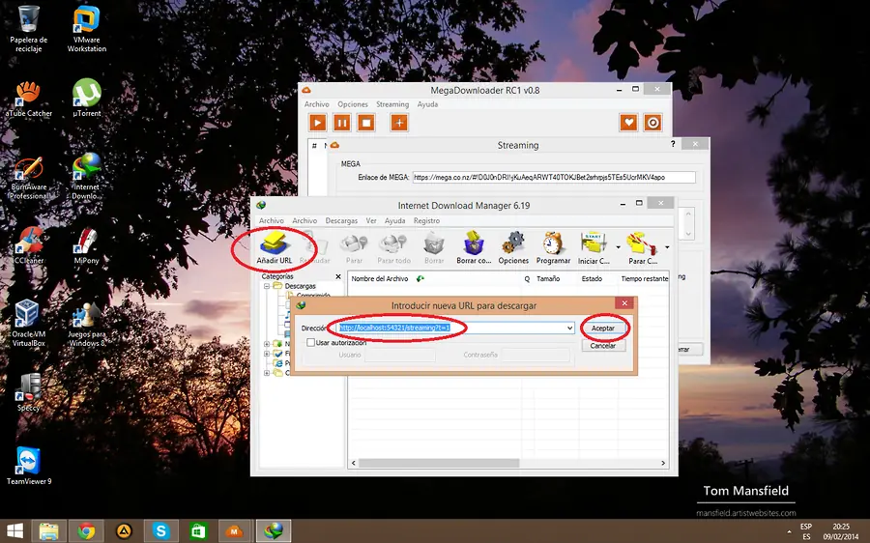Select the µTorrent desktop icon
Image resolution: width=870 pixels, height=543 pixels.
[87, 99]
